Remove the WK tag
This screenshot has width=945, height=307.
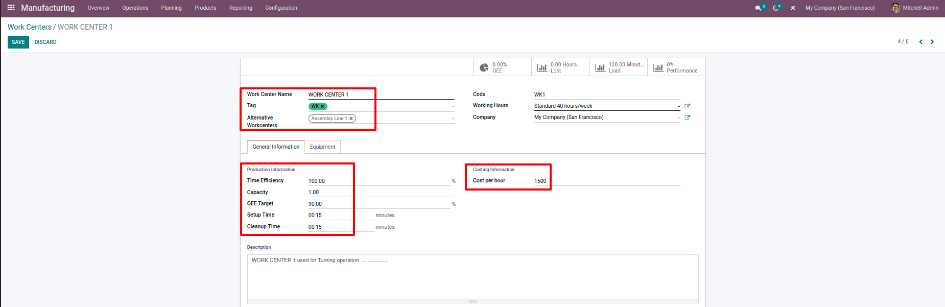tap(322, 106)
